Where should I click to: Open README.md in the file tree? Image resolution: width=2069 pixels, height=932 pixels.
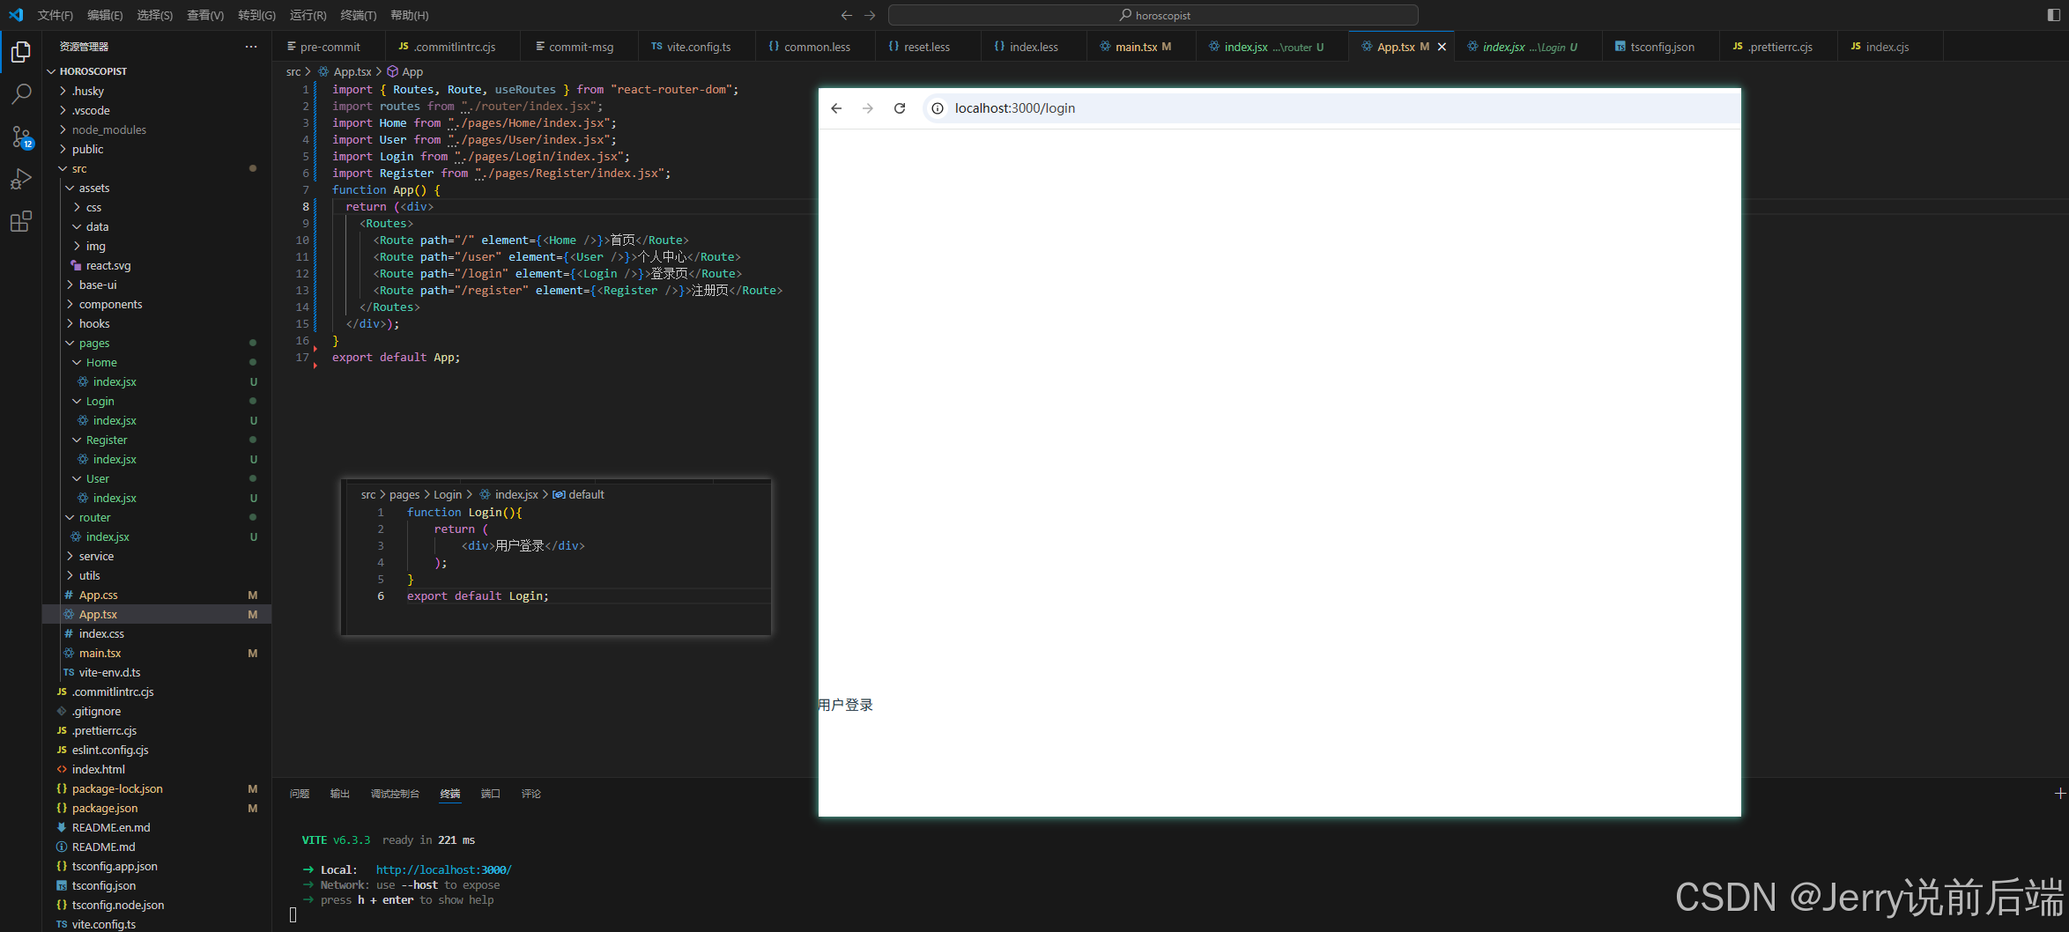tap(104, 847)
